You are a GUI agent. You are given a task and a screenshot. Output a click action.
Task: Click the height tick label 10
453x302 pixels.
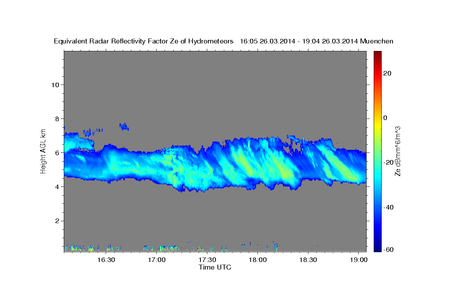tap(55, 85)
